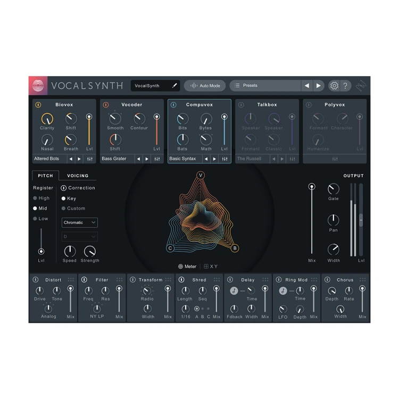399x399 pixels.
Task: Toggle the Distort effect power button
Action: (36, 280)
